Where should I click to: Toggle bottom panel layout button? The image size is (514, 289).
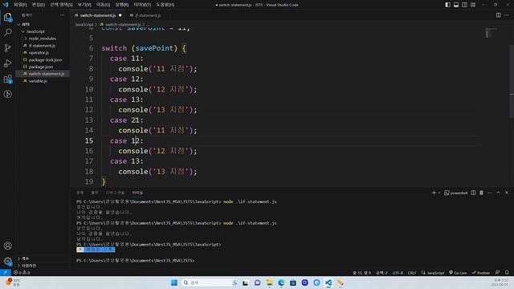click(456, 5)
